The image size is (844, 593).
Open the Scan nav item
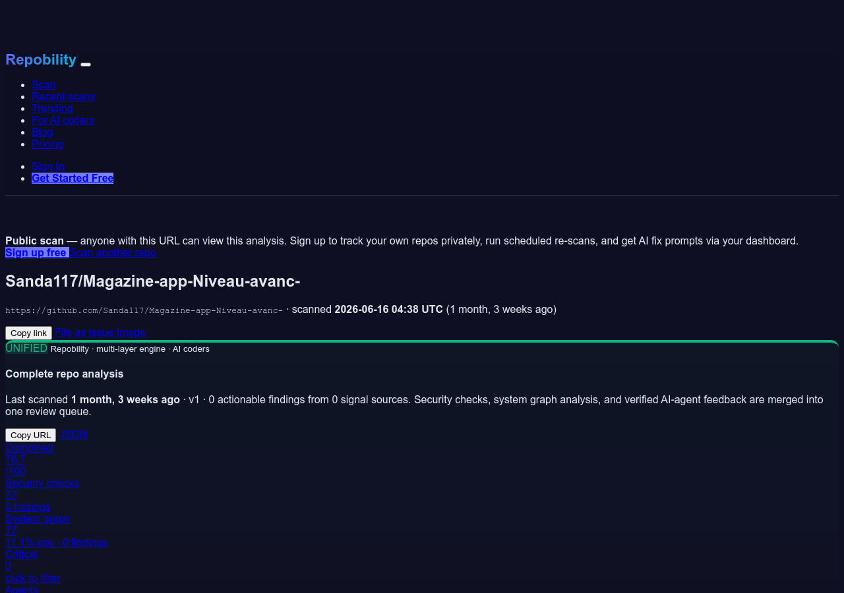tap(44, 84)
